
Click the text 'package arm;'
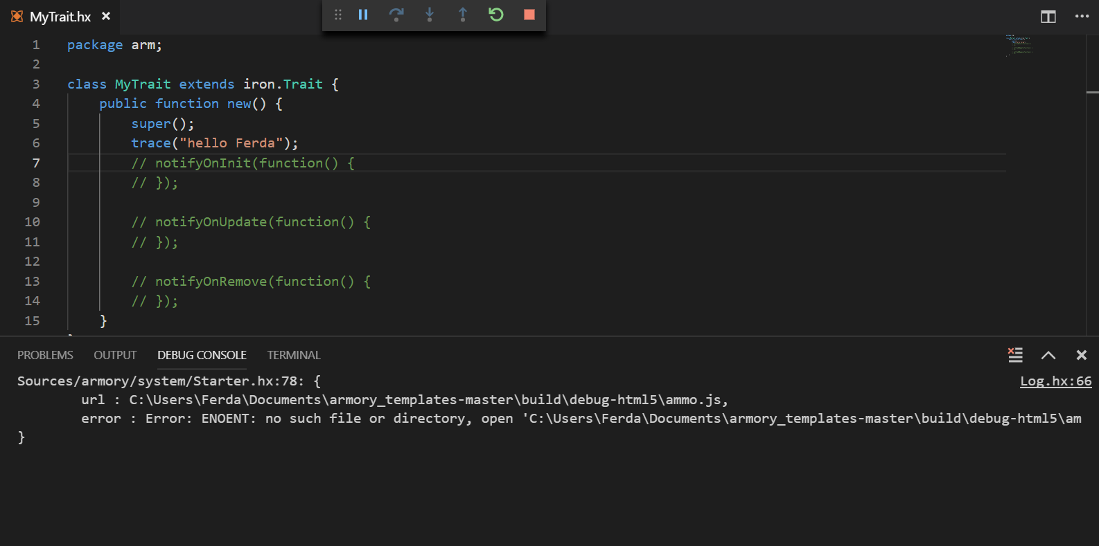point(114,45)
